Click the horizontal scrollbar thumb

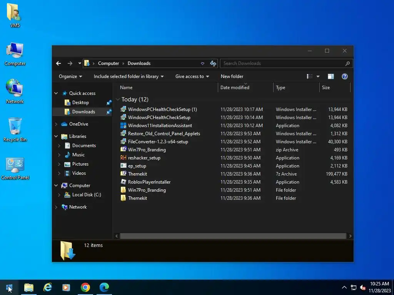coord(233,236)
